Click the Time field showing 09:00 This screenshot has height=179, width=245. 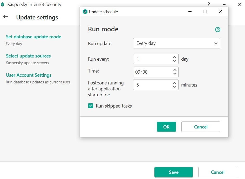click(x=156, y=72)
